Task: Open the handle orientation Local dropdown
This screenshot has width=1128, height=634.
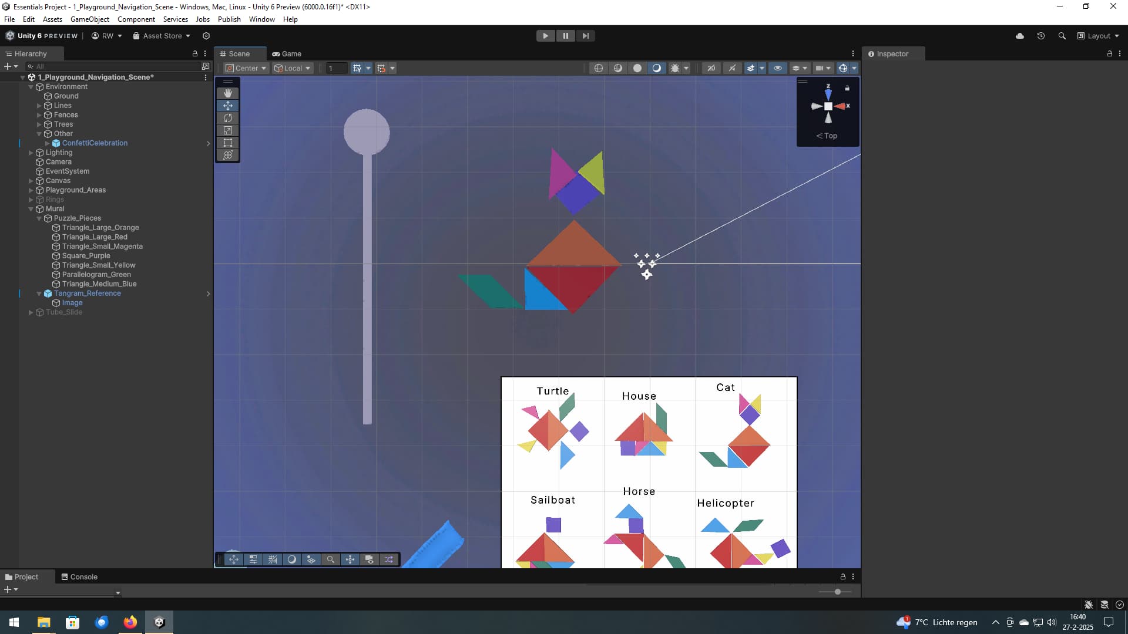Action: click(x=292, y=68)
